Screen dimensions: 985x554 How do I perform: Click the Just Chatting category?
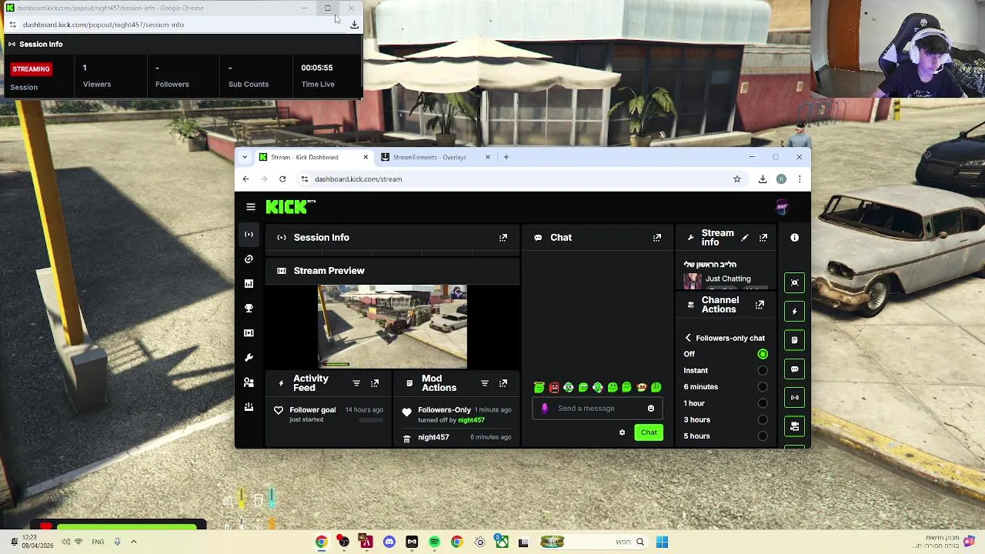pos(728,279)
